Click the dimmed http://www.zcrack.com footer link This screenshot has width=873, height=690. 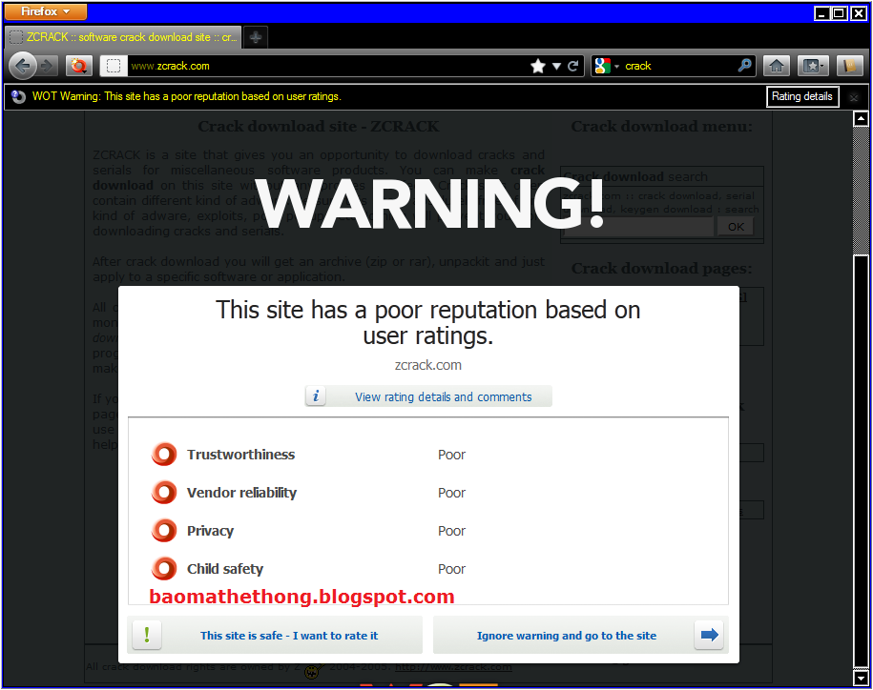(453, 666)
